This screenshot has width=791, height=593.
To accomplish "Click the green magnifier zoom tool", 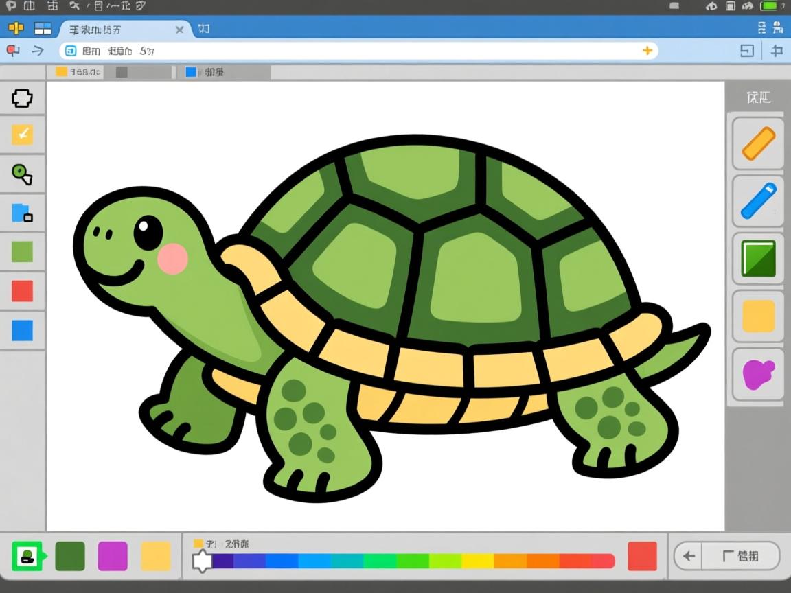I will point(22,174).
